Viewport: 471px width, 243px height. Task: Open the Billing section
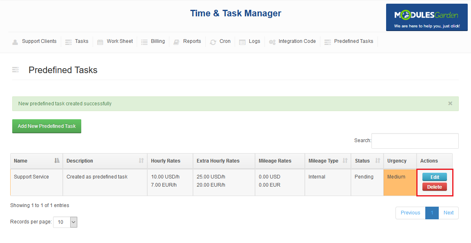tap(158, 41)
